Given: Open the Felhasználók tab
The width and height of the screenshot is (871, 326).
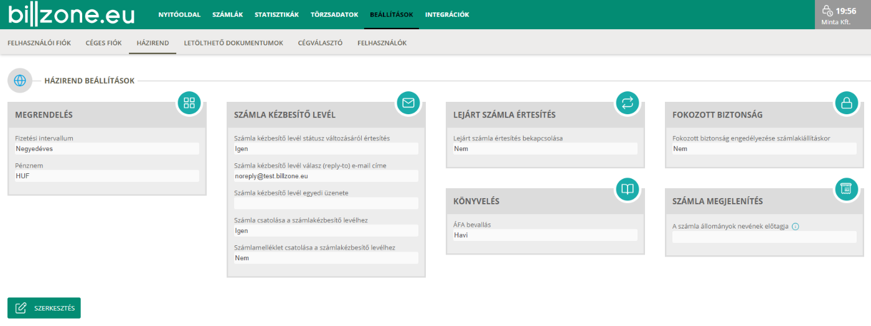Looking at the screenshot, I should pyautogui.click(x=382, y=43).
